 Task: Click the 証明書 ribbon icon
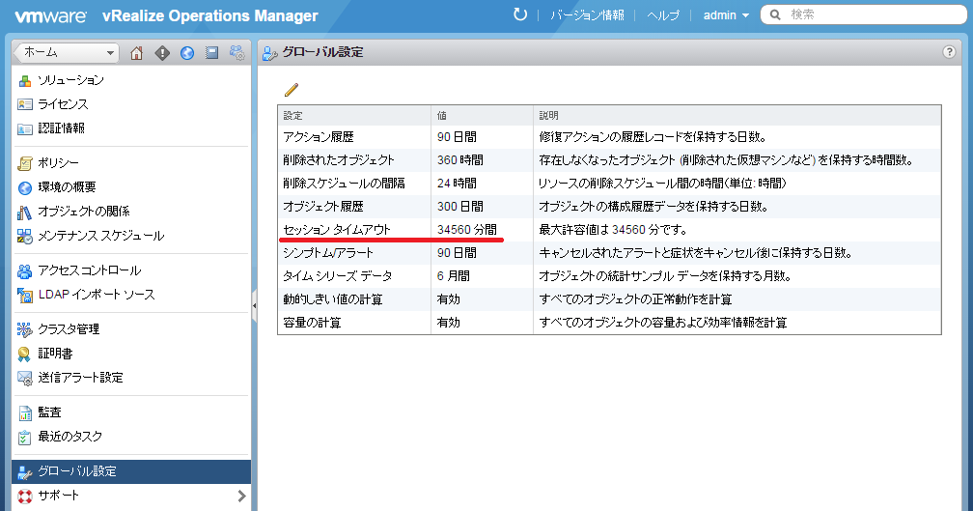tap(25, 354)
